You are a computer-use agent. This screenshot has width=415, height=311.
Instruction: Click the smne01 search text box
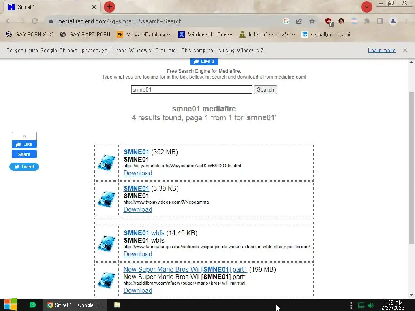(191, 89)
